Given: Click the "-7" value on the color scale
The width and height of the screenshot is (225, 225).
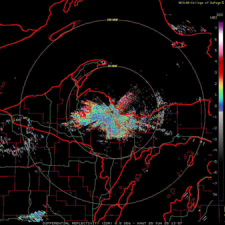Looking at the screenshot, I should point(215,183).
